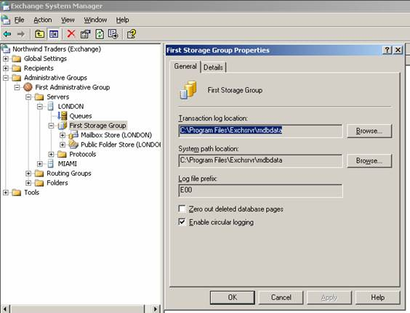Image resolution: width=410 pixels, height=313 pixels.
Task: Click the MIAMI server icon
Action: [51, 163]
